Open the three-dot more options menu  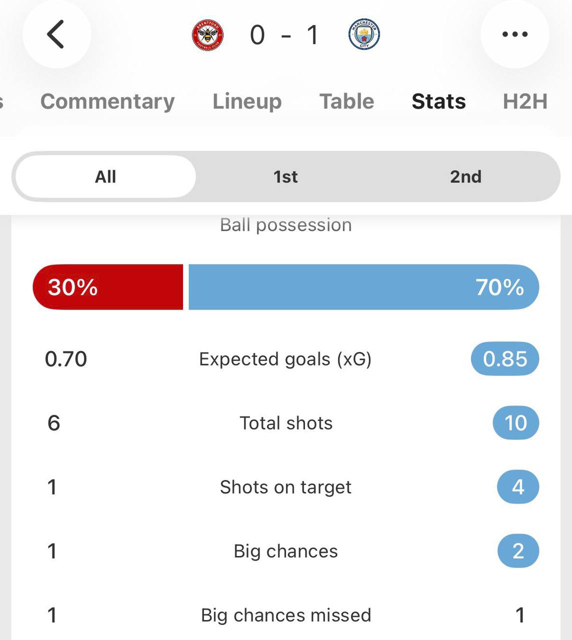point(514,34)
